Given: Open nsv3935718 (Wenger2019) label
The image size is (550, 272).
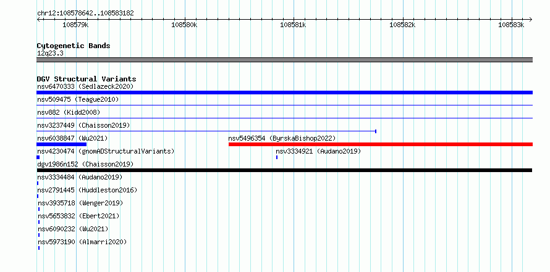Looking at the screenshot, I should point(80,203).
